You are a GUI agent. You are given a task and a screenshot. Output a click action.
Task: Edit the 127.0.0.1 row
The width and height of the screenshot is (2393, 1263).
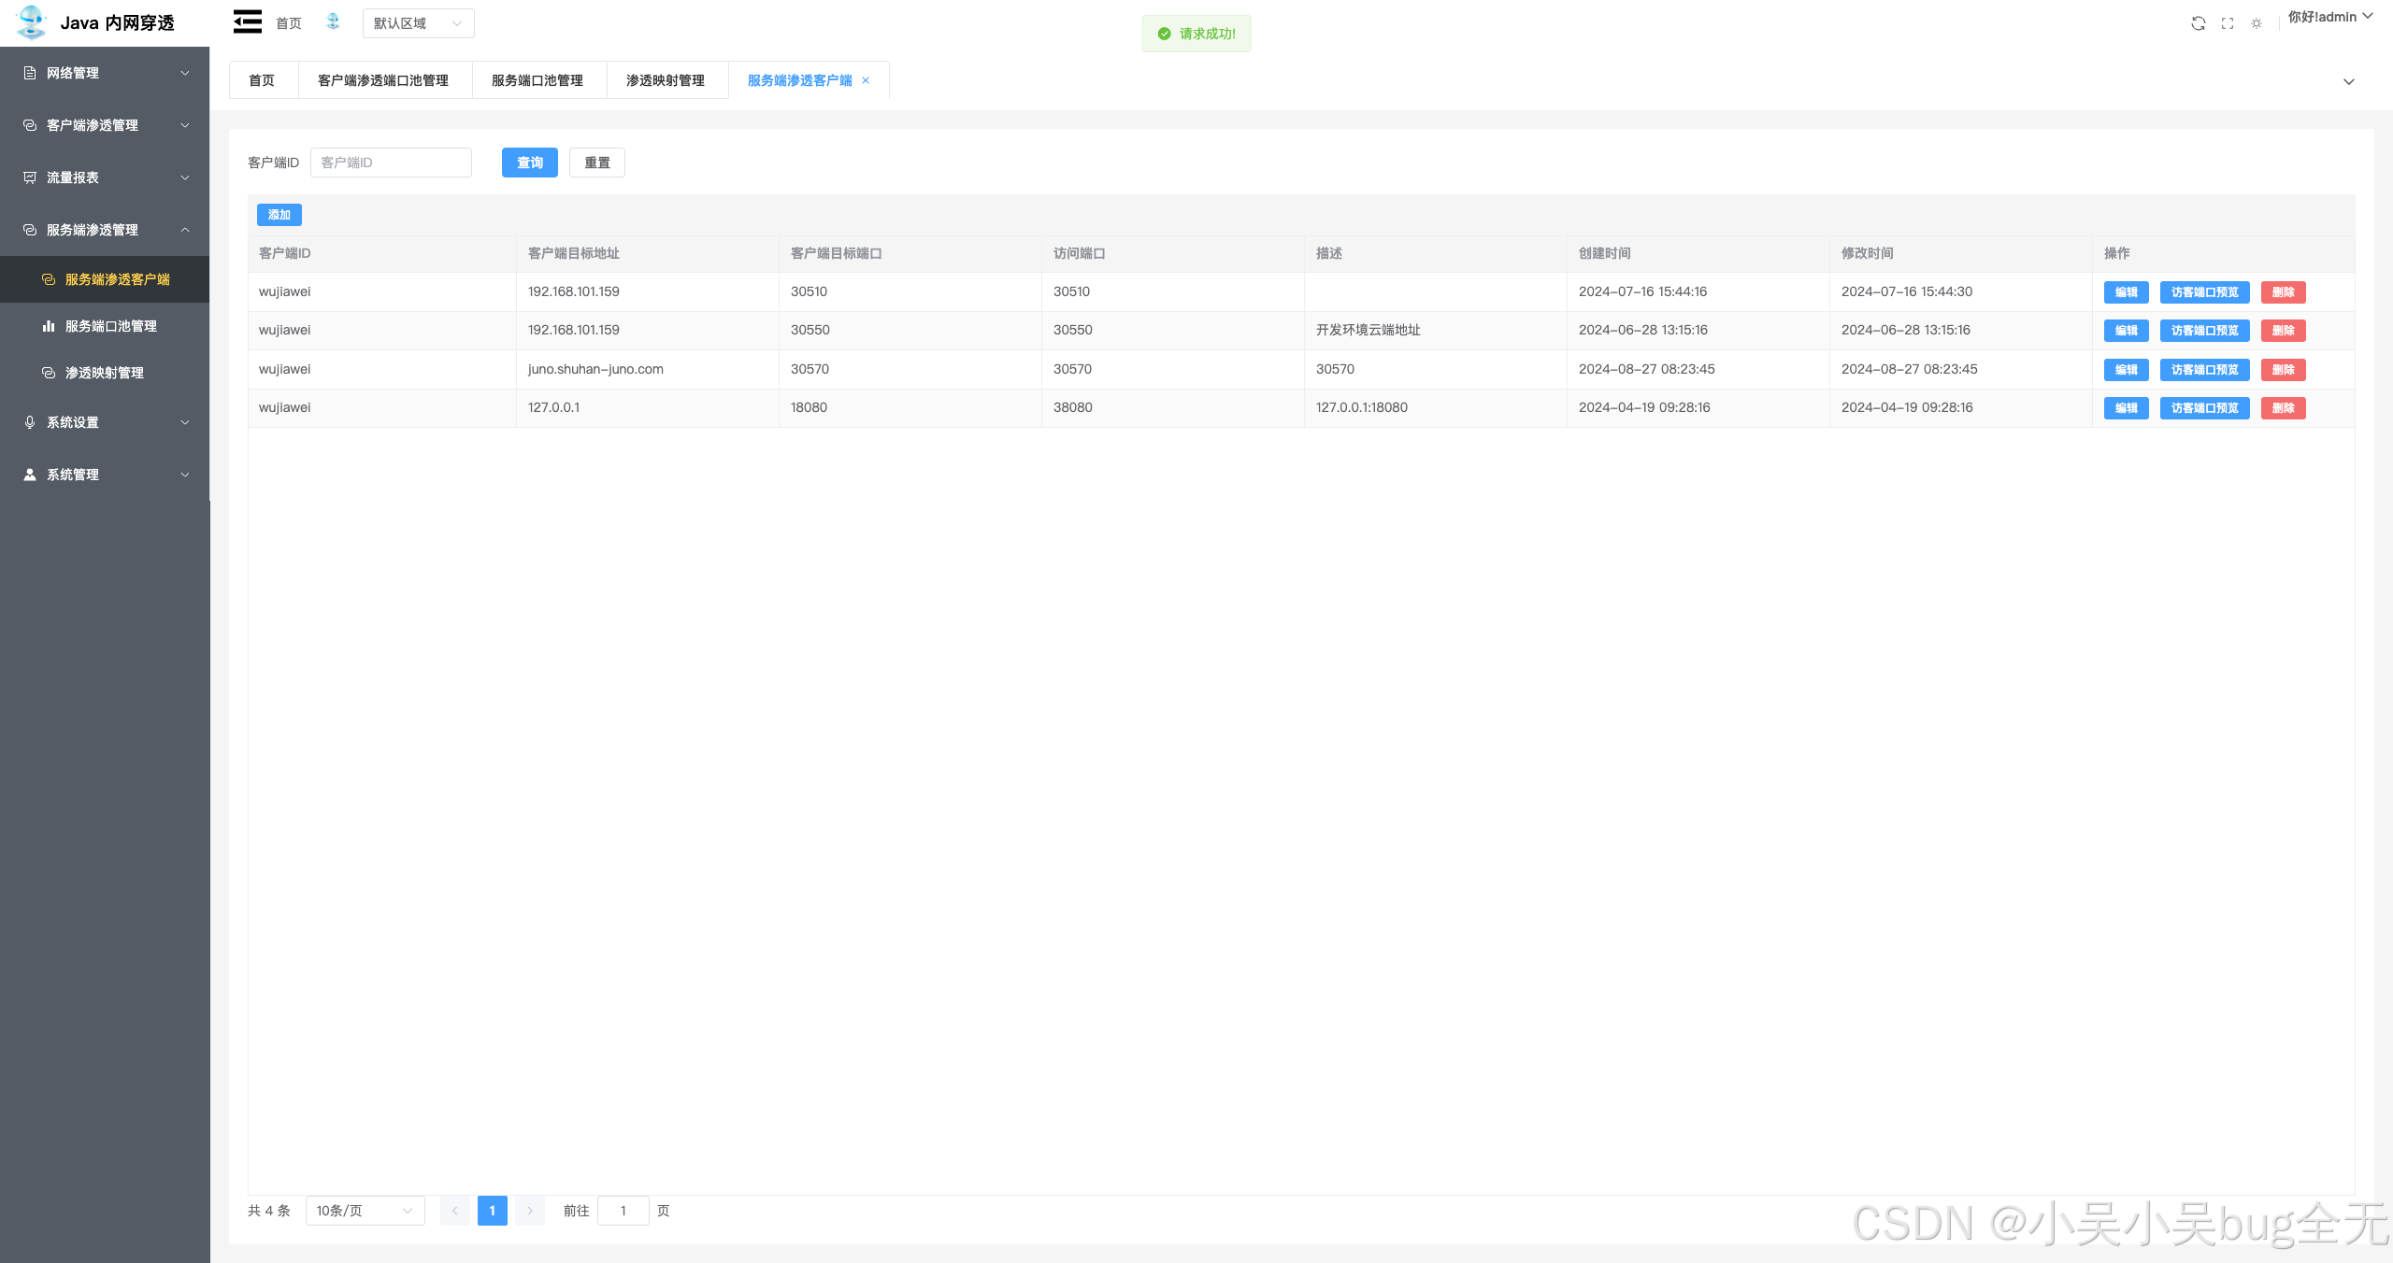[2127, 408]
